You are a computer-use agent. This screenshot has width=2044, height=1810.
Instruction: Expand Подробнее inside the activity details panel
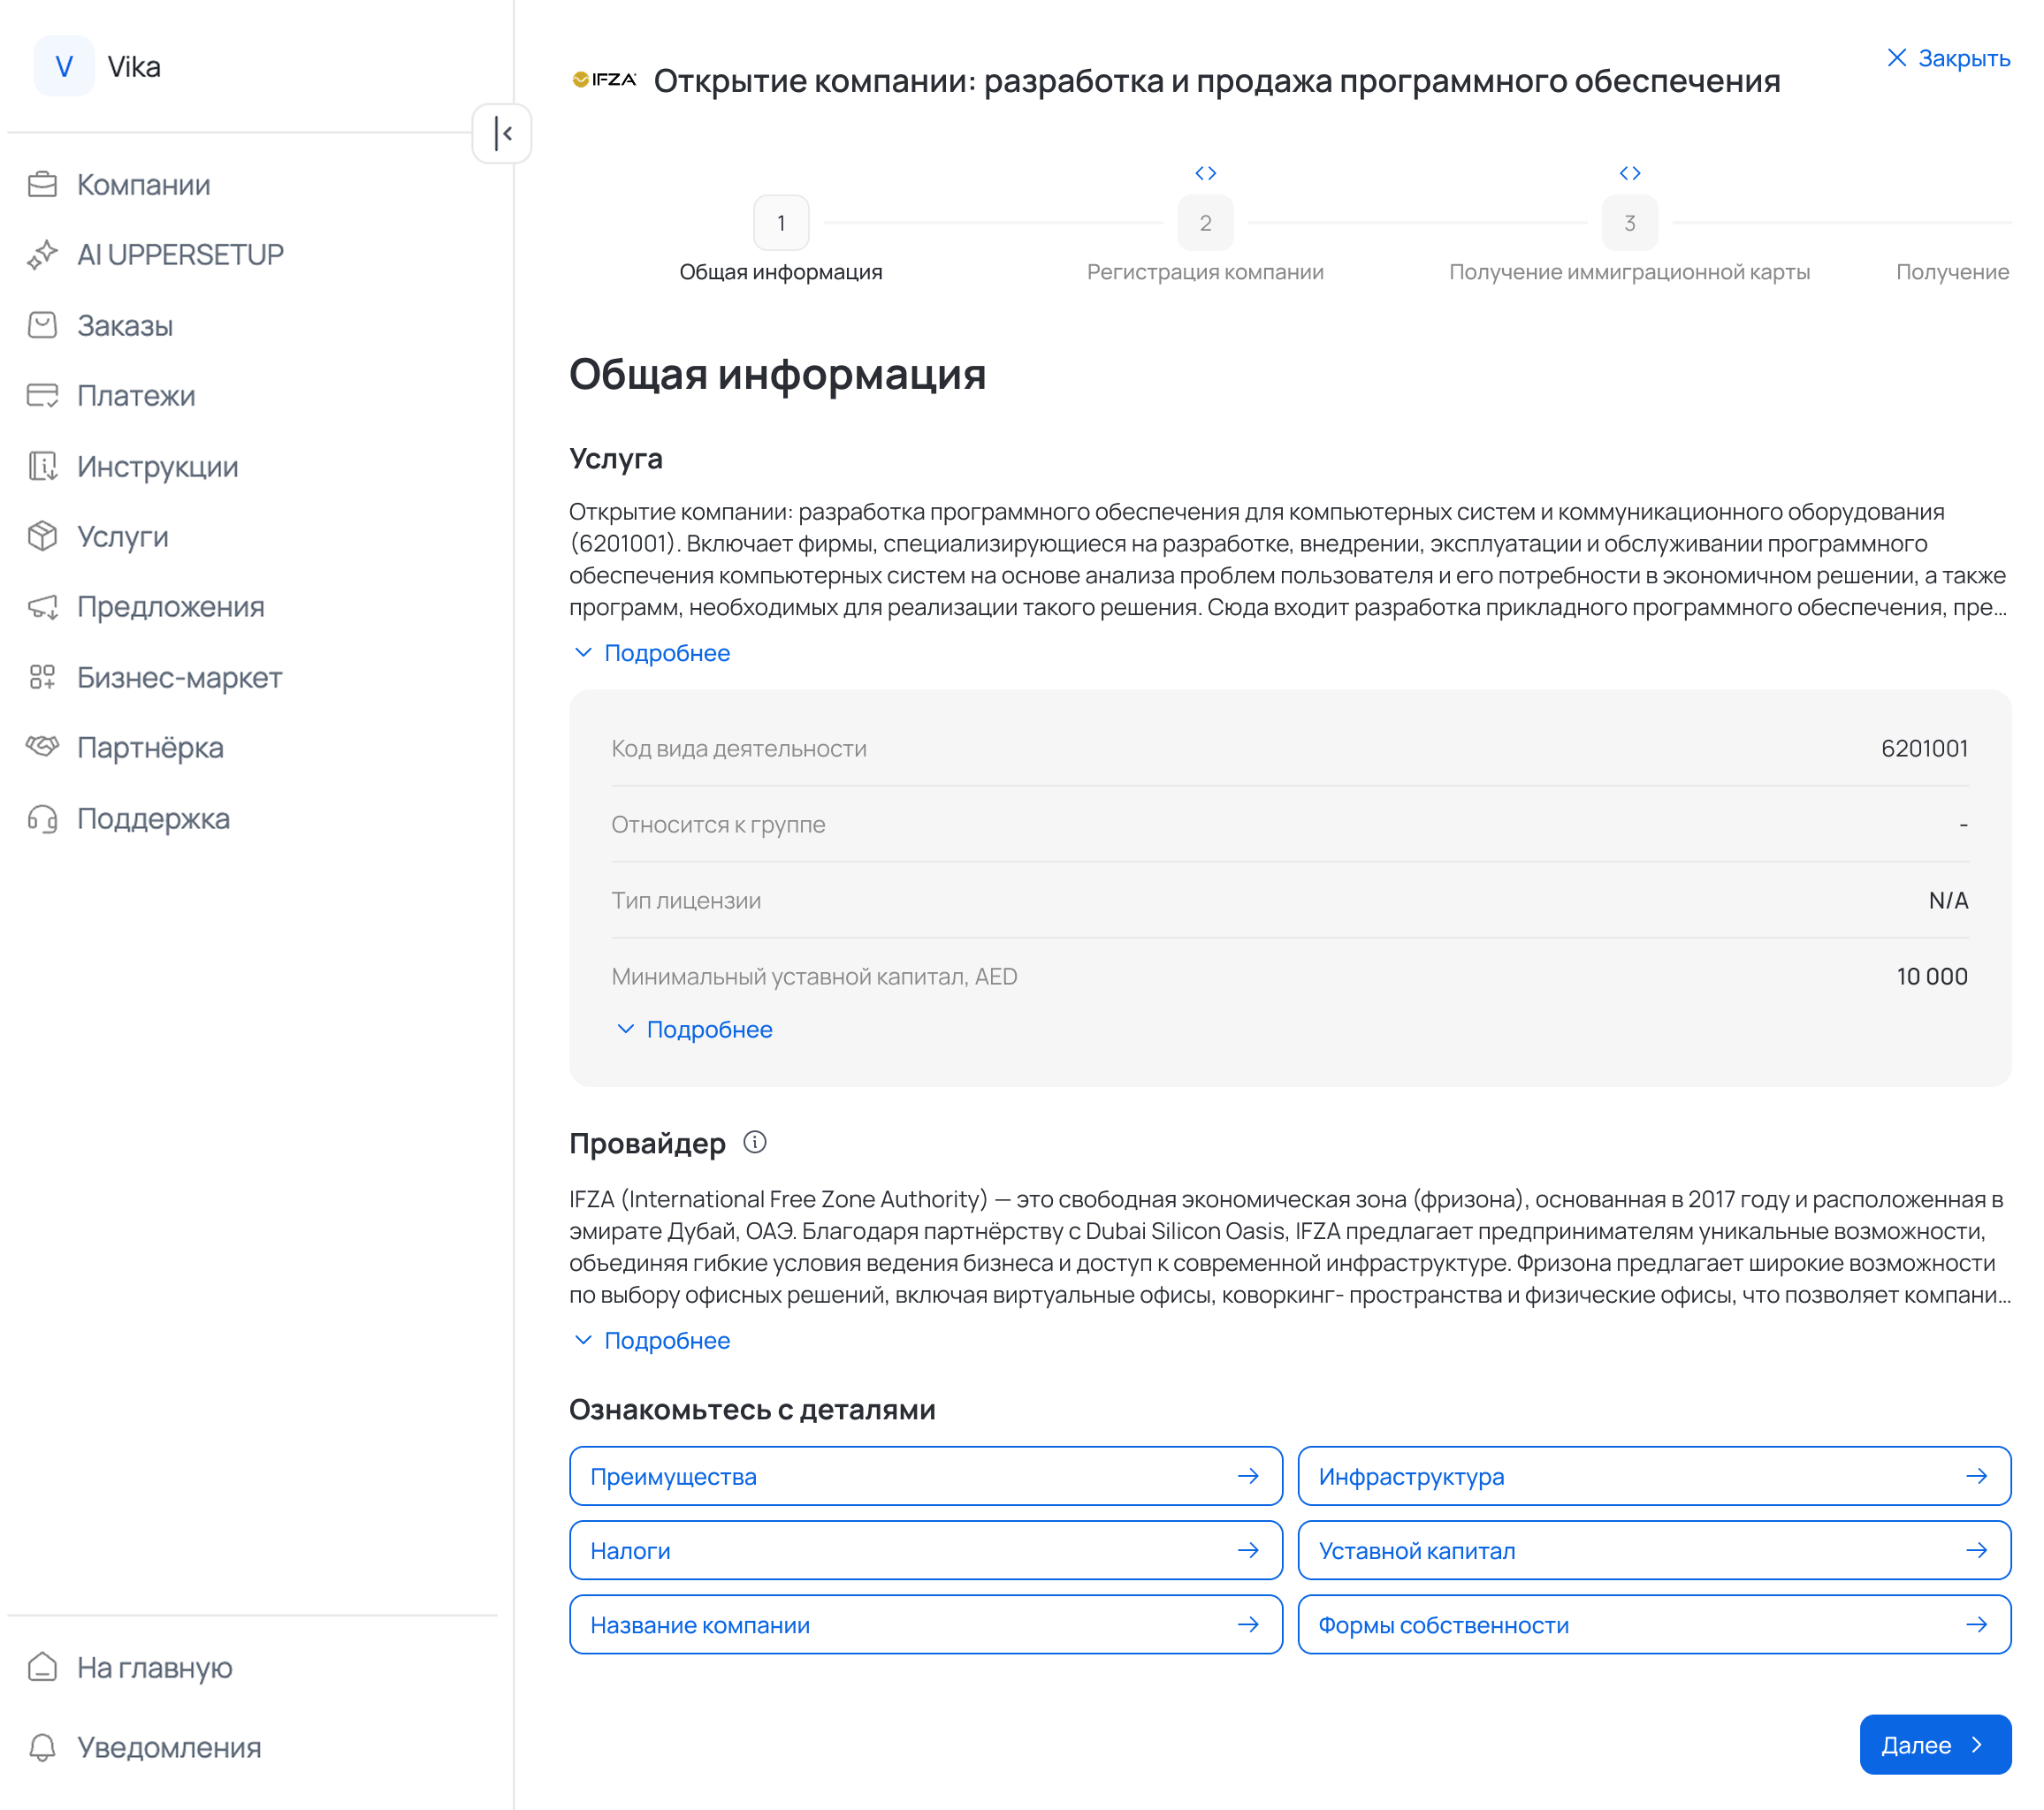[x=694, y=1030]
